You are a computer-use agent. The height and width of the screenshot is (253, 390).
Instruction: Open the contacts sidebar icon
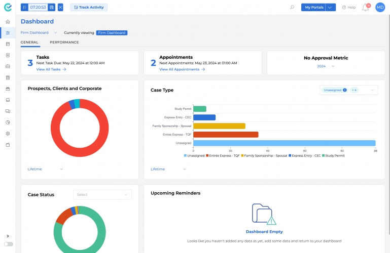pyautogui.click(x=8, y=55)
